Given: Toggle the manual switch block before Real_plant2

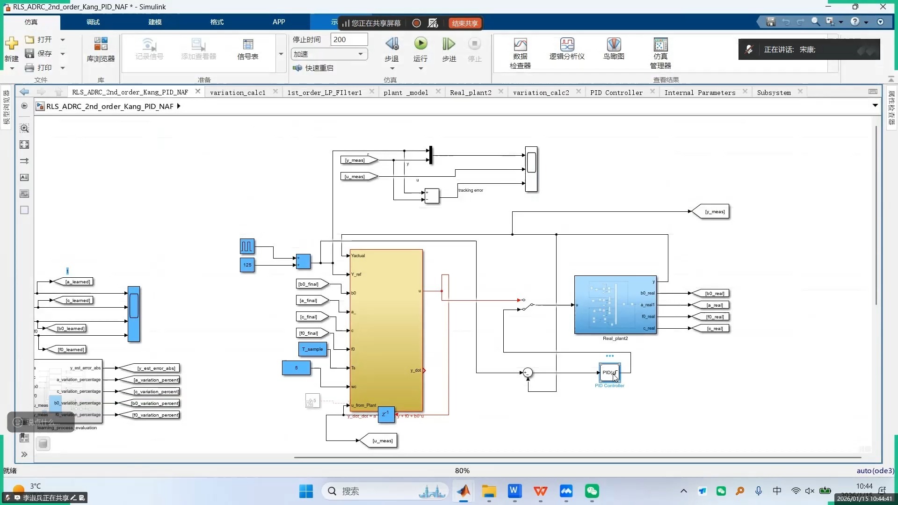Looking at the screenshot, I should pos(528,305).
